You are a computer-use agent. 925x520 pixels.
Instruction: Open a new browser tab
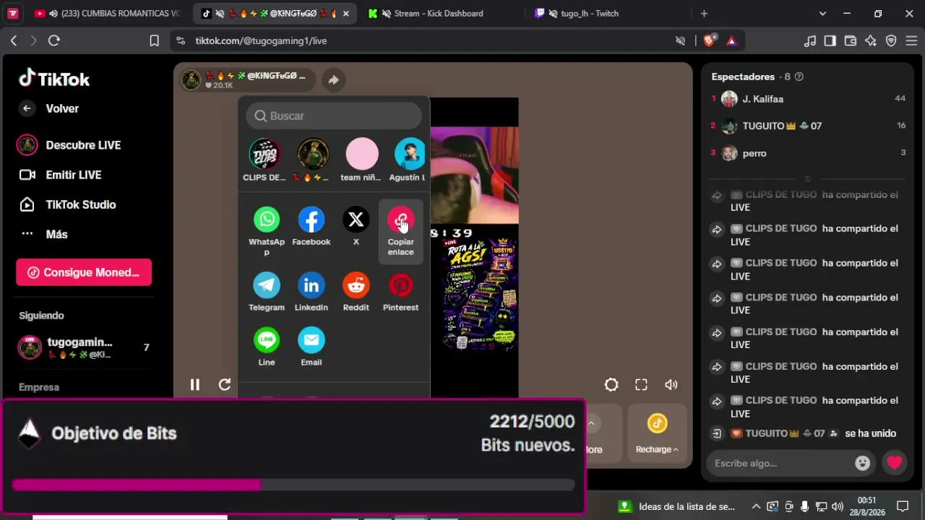(704, 13)
